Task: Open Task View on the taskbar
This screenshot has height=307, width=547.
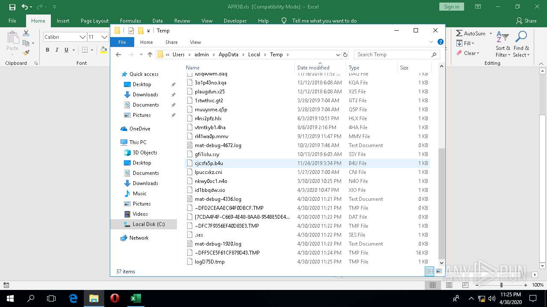Action: [51, 298]
